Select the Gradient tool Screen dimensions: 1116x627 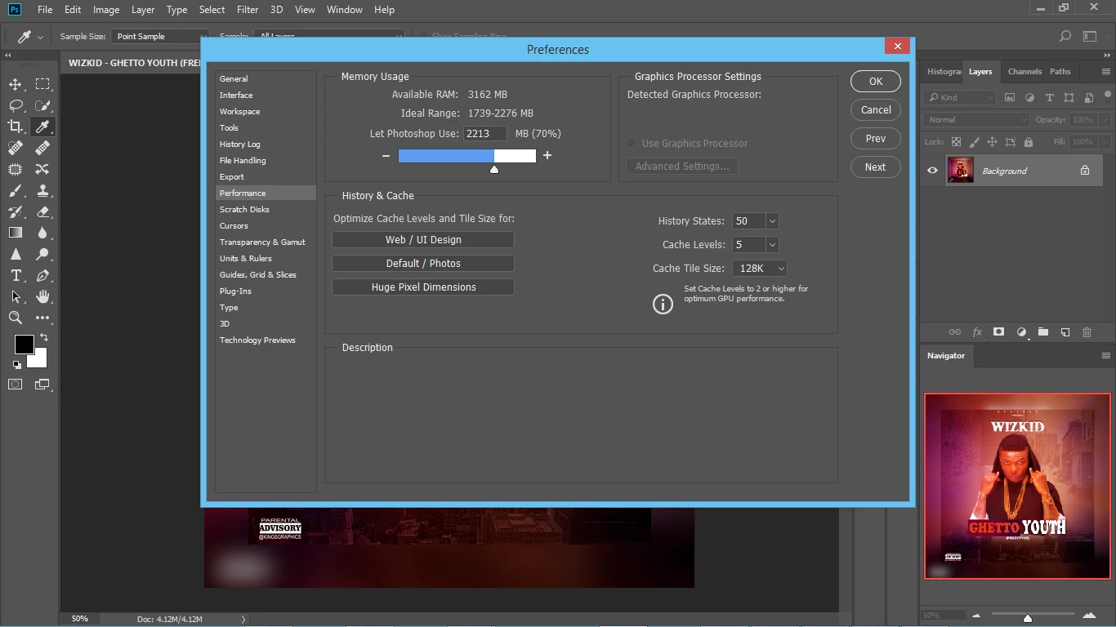point(16,233)
